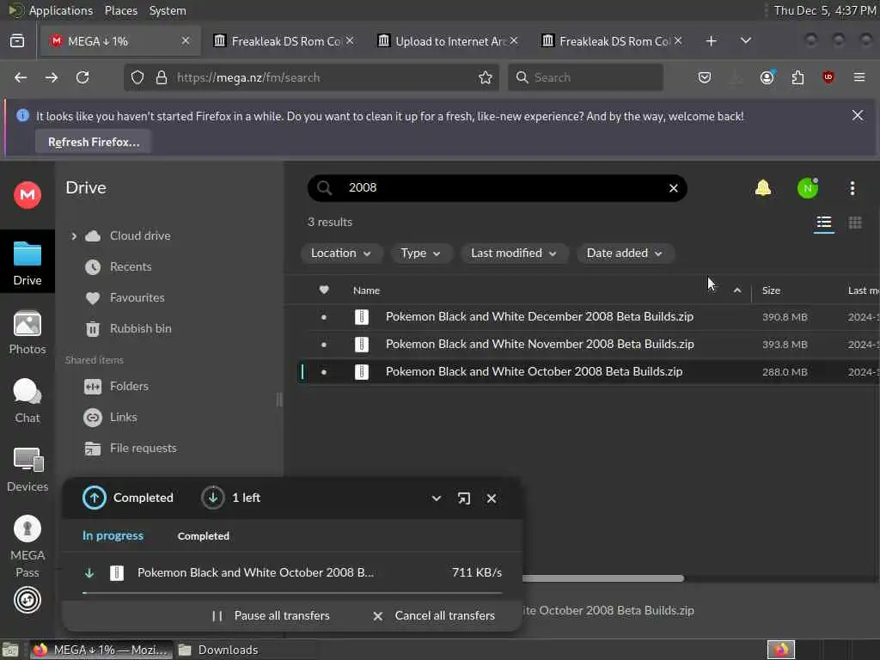The width and height of the screenshot is (880, 660).
Task: Click the horizontal scrollbar below the file list
Action: pos(602,578)
